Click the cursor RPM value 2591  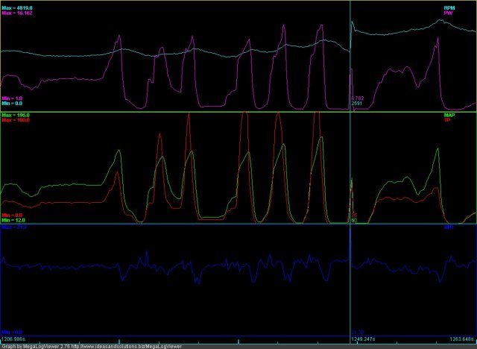coord(357,104)
